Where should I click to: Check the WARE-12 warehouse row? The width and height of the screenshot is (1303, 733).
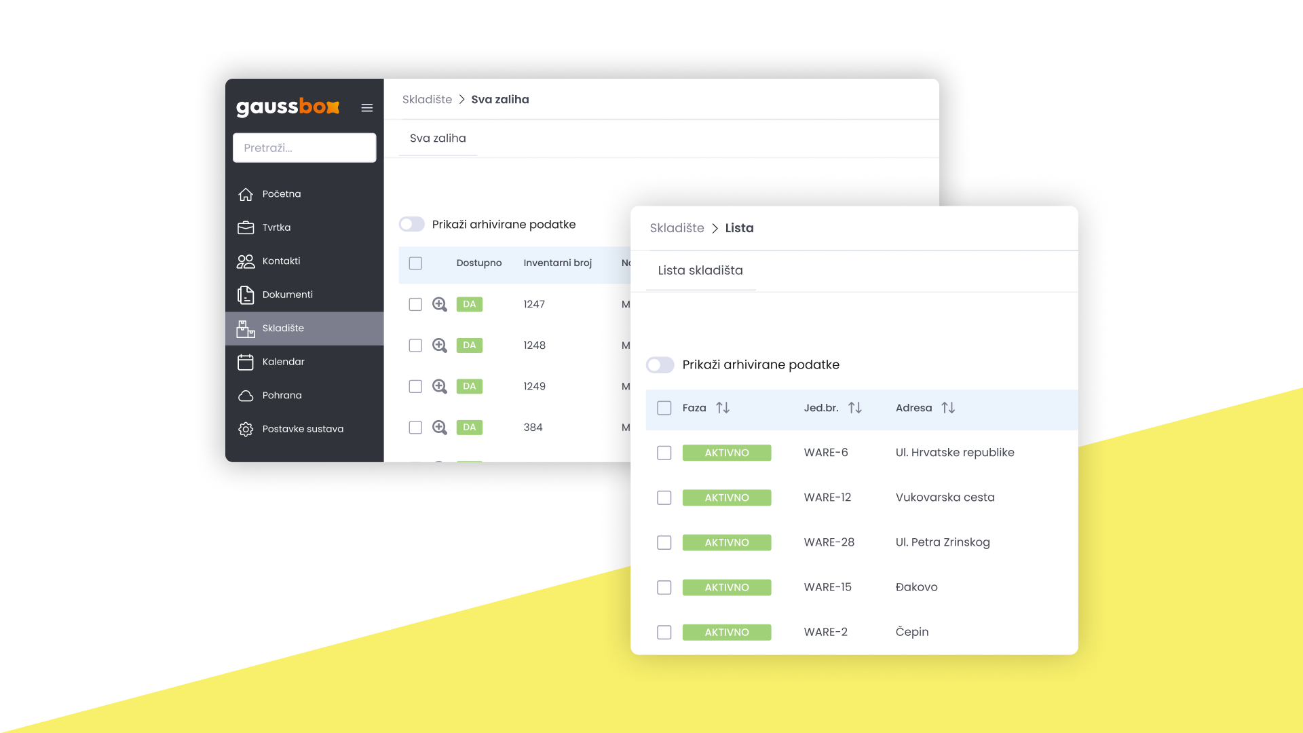coord(664,497)
